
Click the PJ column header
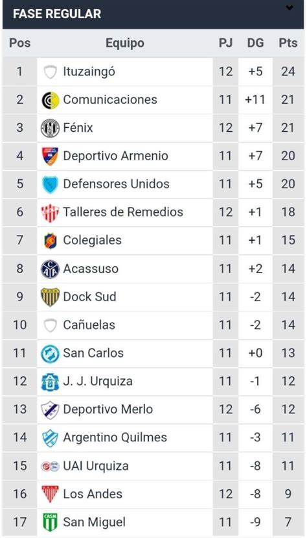click(x=225, y=43)
